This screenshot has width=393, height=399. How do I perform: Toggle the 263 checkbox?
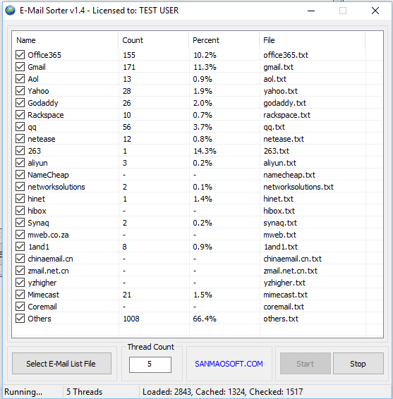tap(20, 151)
